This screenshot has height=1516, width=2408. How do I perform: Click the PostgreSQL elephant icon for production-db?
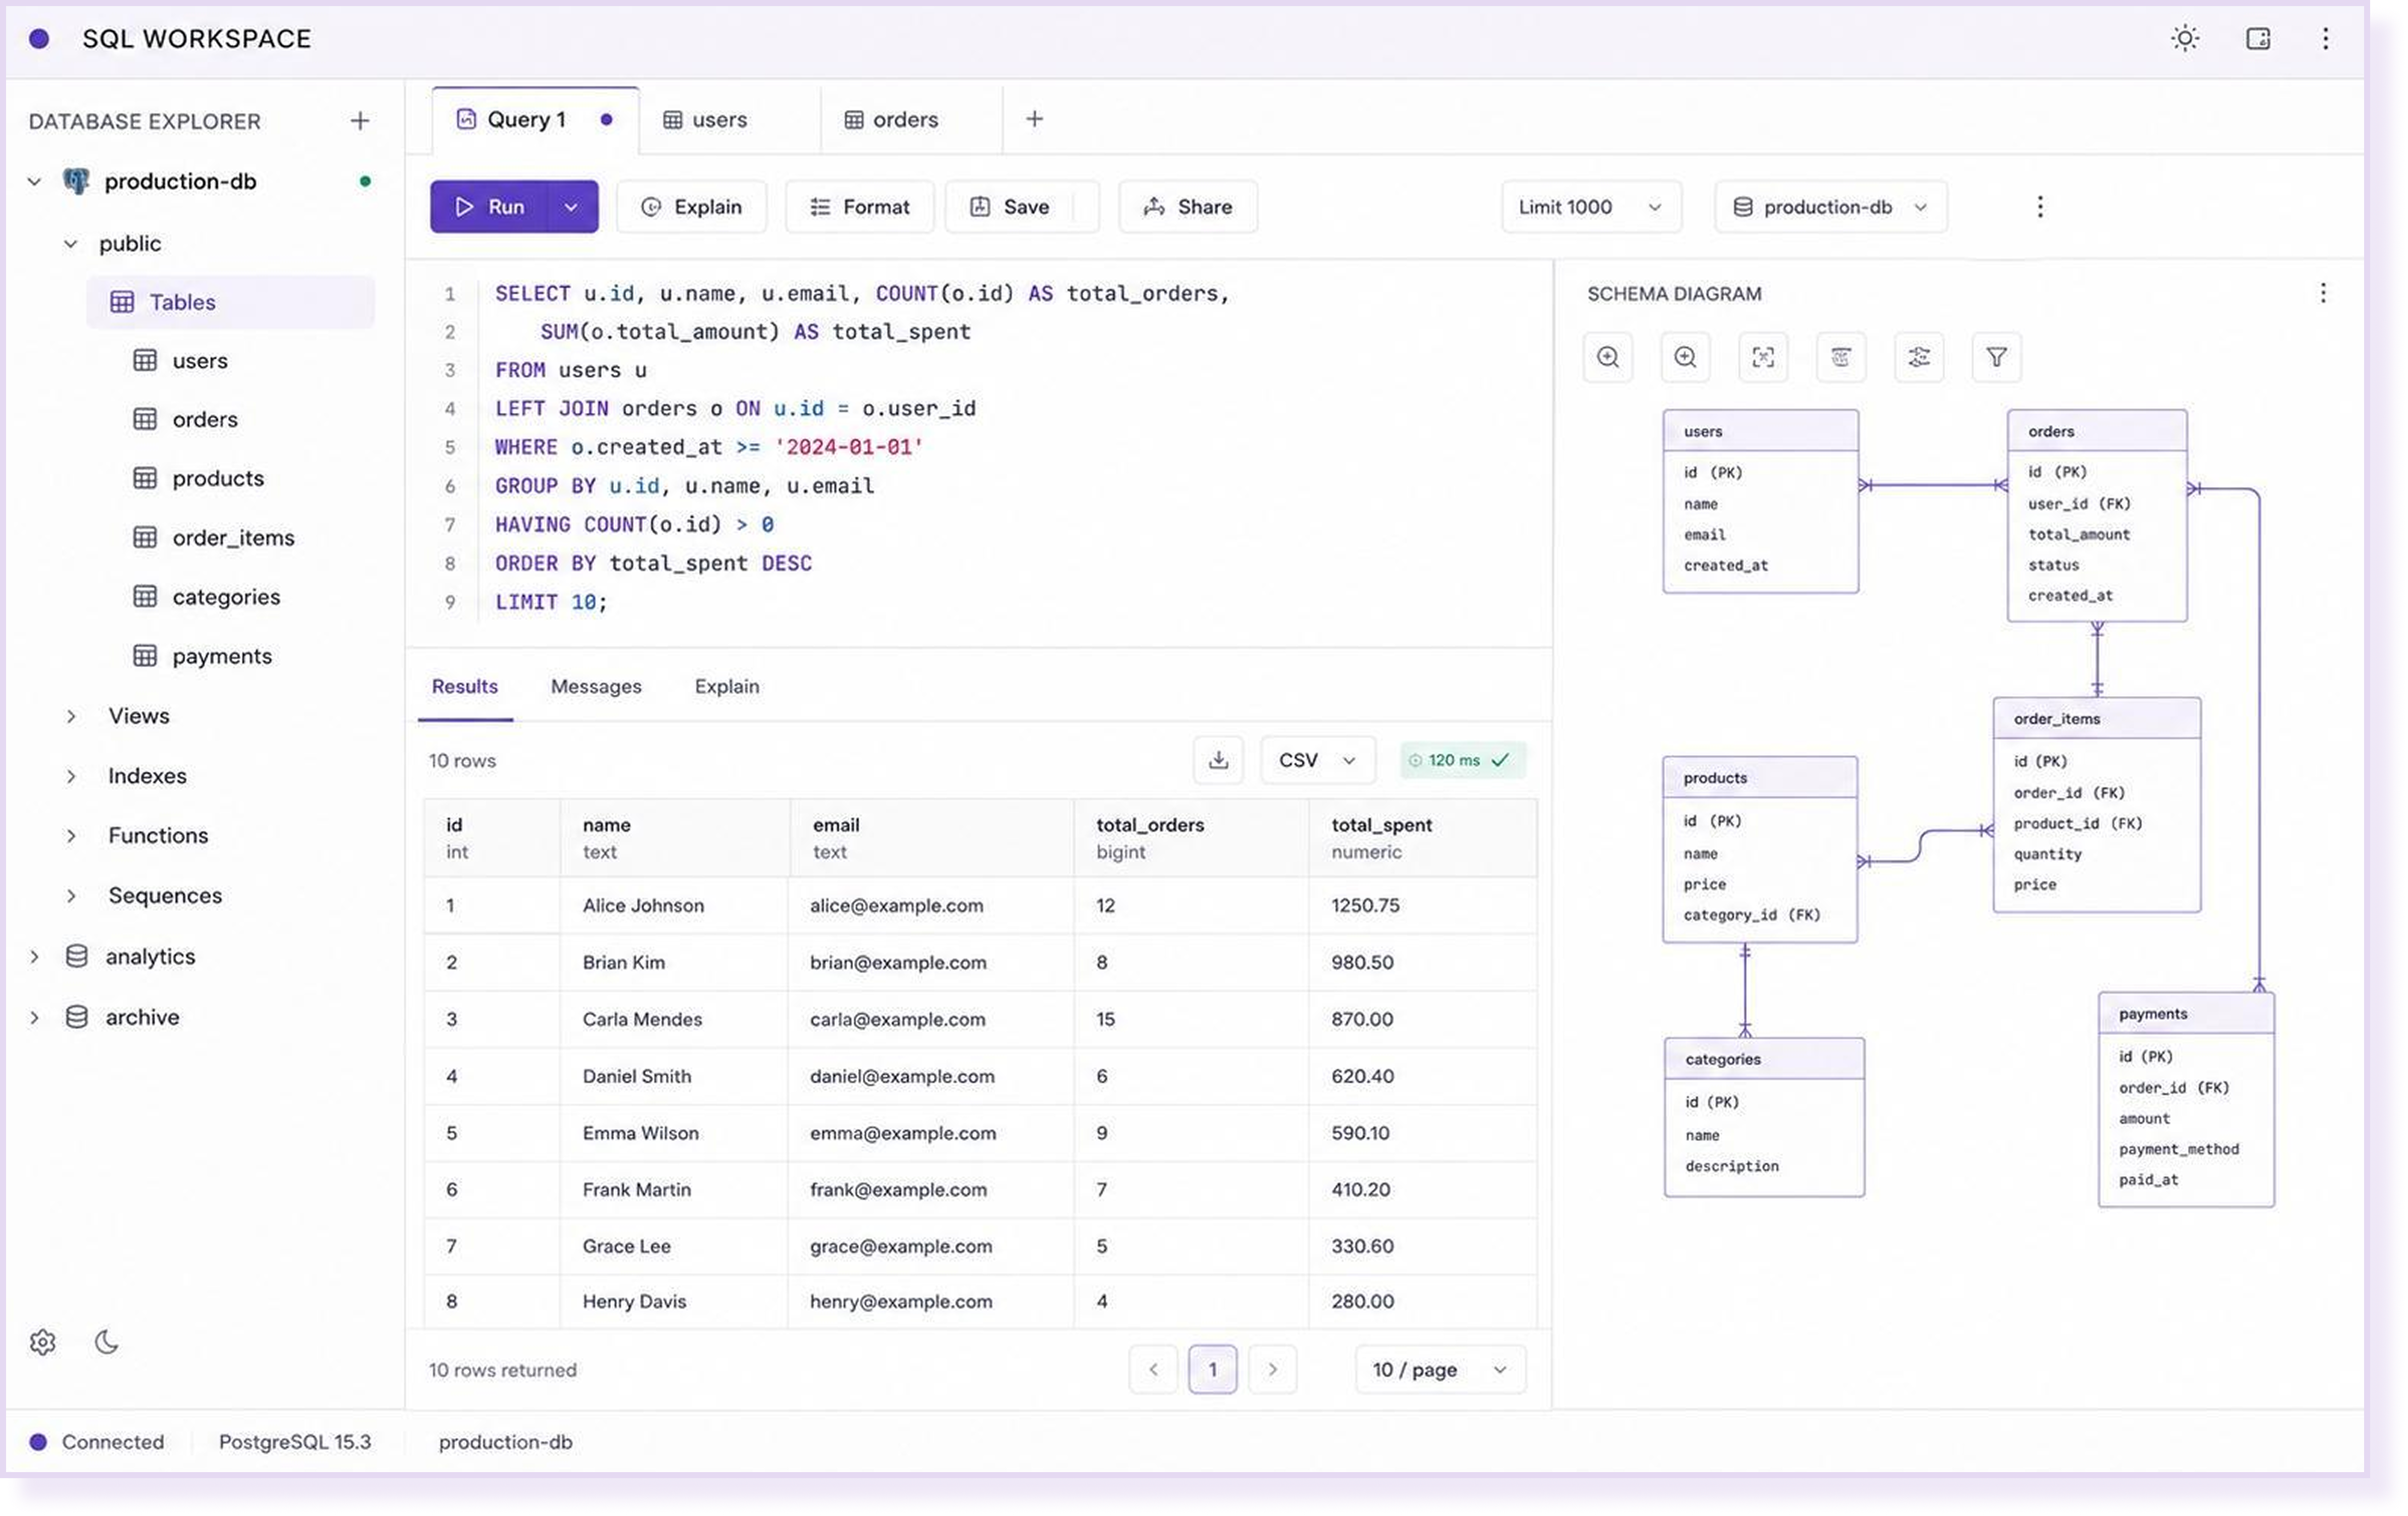tap(76, 181)
